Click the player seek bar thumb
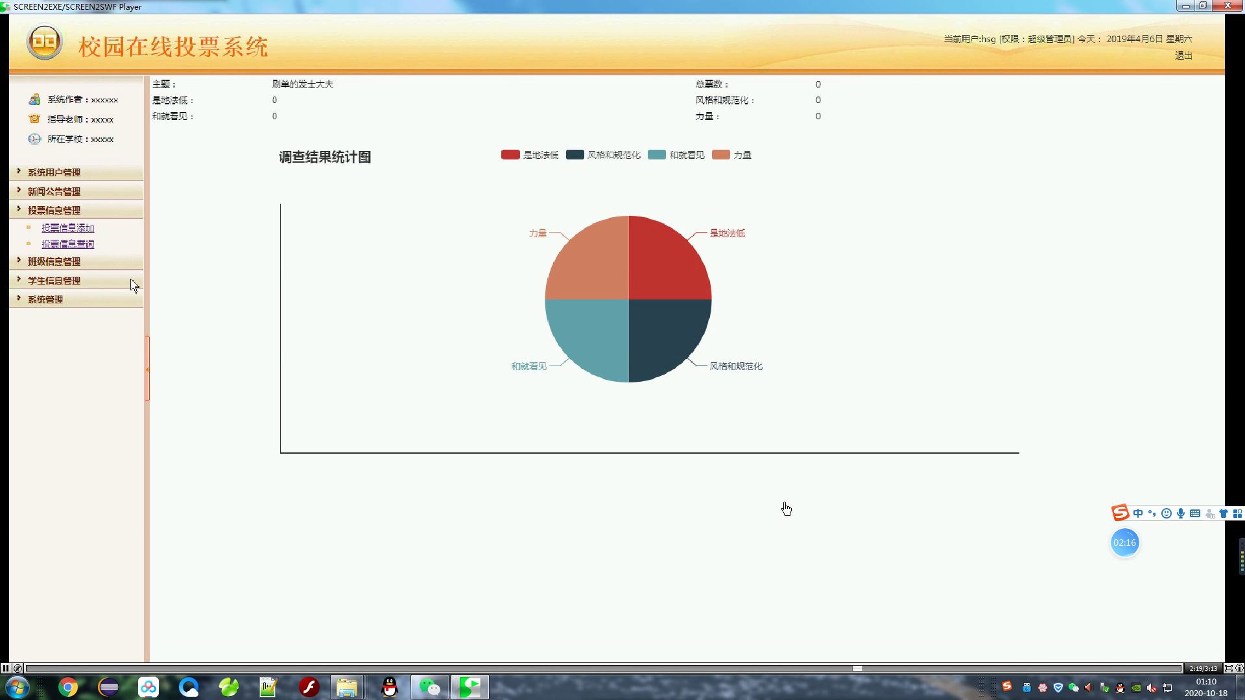This screenshot has height=700, width=1245. 857,668
